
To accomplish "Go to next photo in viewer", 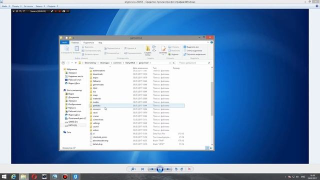I will click(168, 169).
